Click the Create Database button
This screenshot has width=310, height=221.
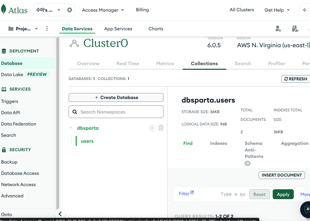[116, 97]
